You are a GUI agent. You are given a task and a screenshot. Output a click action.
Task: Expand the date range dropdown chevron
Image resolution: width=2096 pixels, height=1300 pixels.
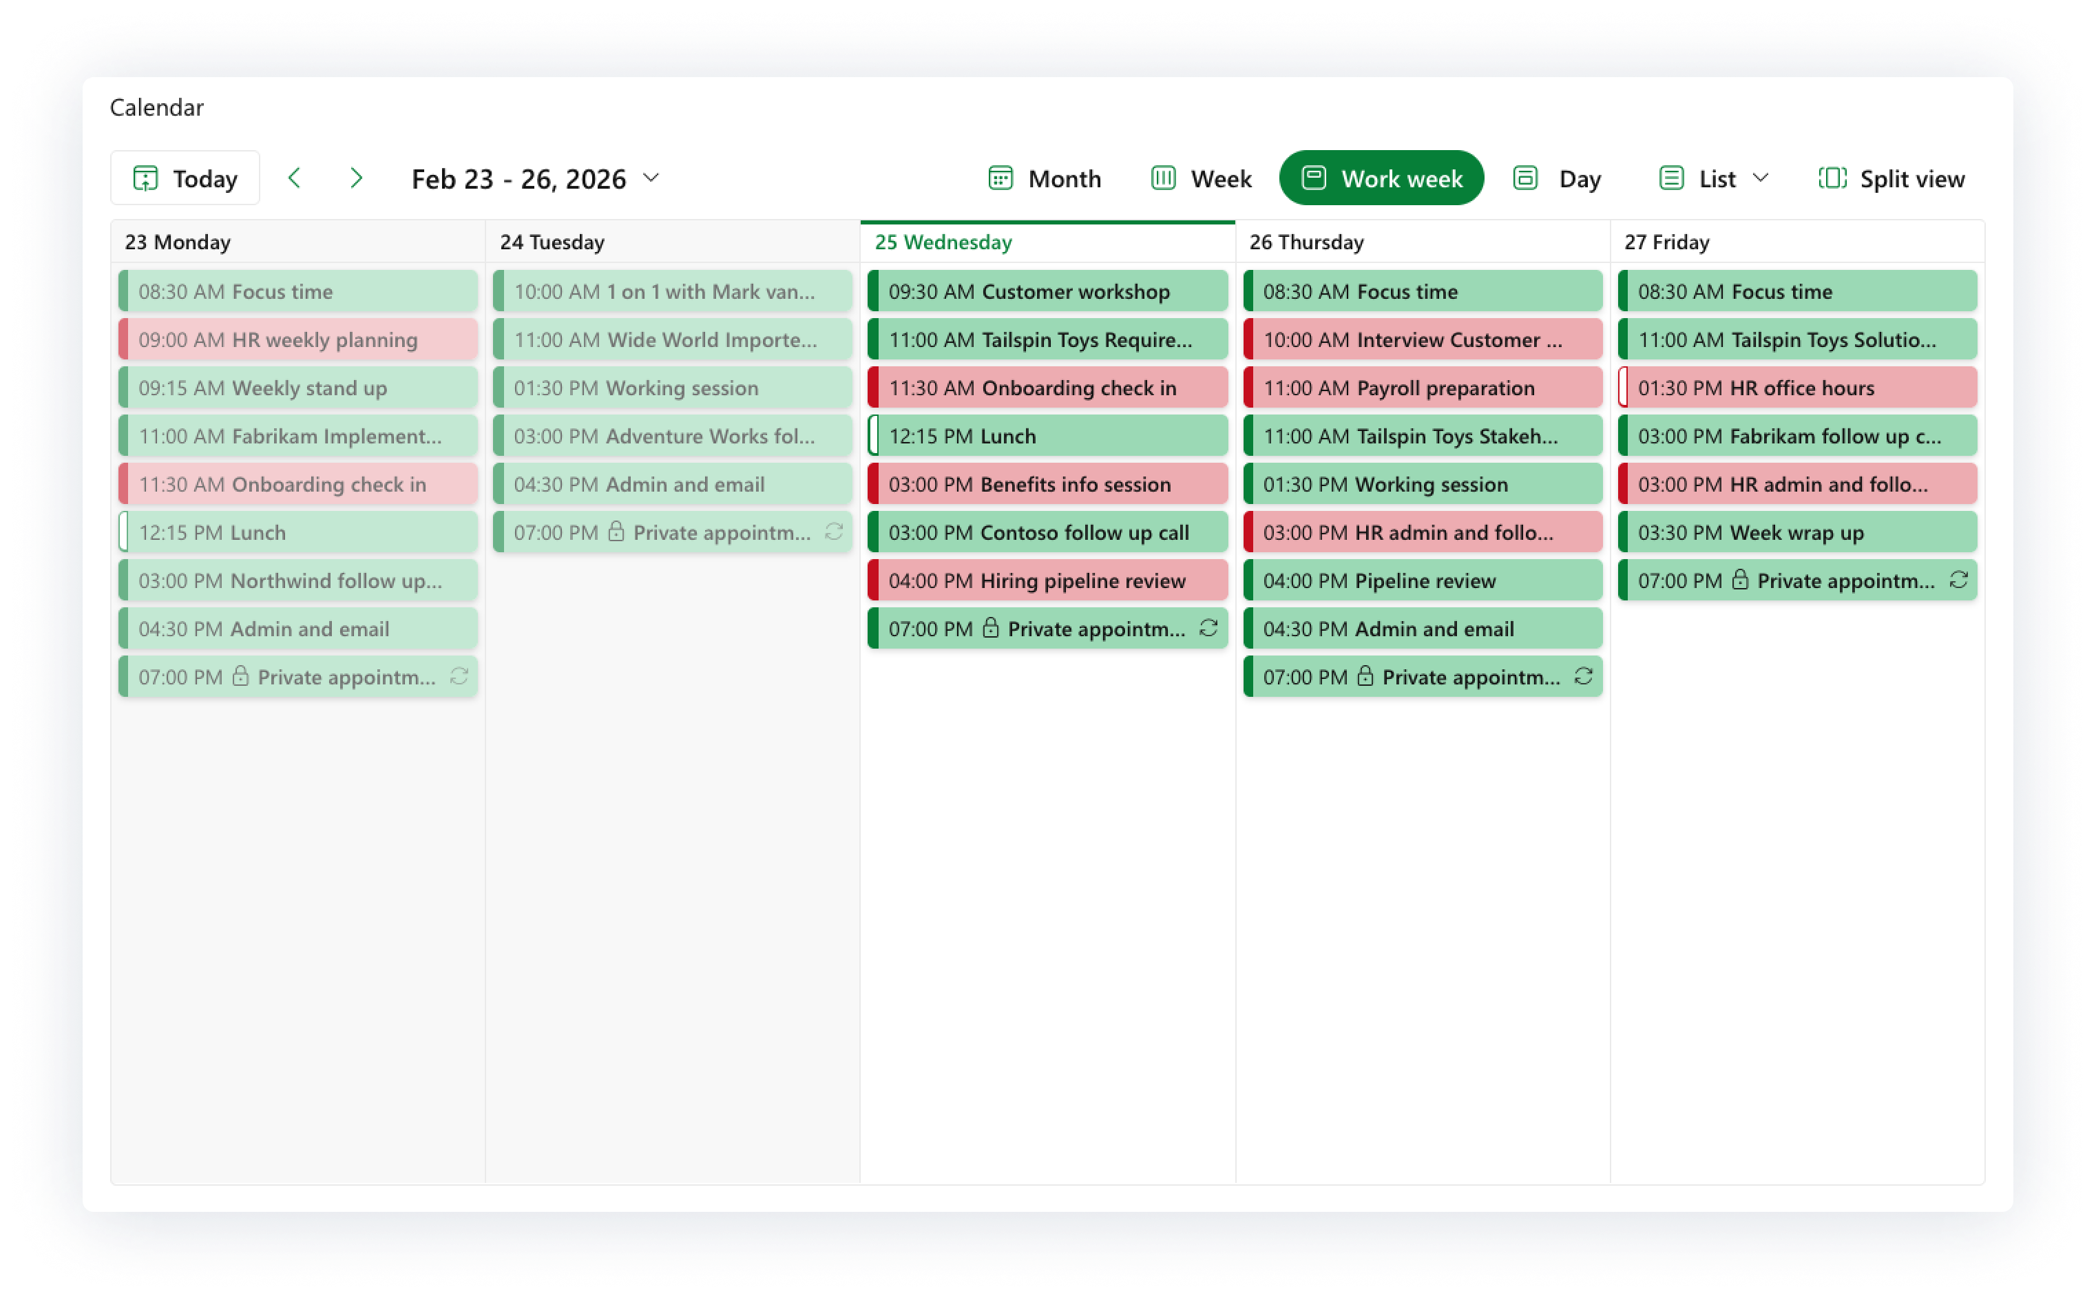[x=651, y=178]
